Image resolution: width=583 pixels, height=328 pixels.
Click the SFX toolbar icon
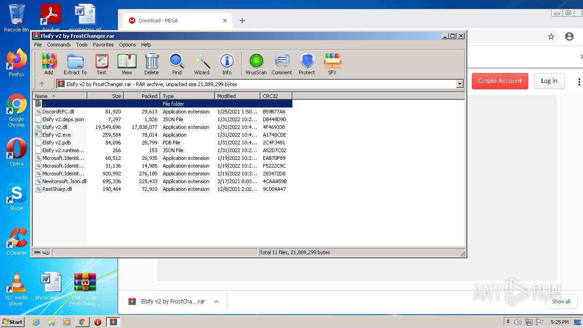click(x=332, y=64)
